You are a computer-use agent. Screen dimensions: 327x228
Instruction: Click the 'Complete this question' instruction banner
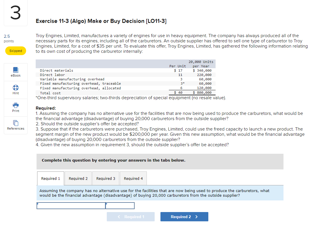(160, 162)
